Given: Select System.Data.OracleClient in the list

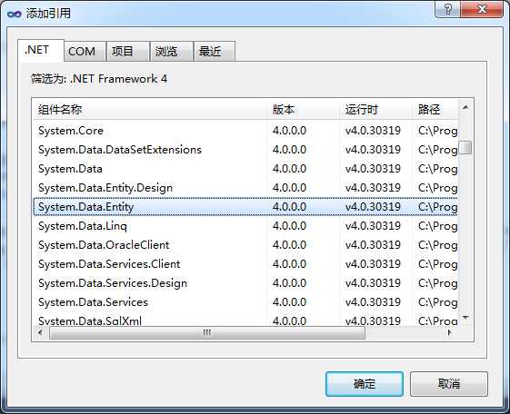Looking at the screenshot, I should coord(245,245).
